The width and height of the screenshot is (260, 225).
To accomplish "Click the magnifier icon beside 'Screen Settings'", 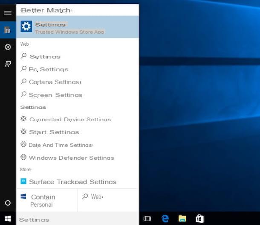I will [x=23, y=94].
